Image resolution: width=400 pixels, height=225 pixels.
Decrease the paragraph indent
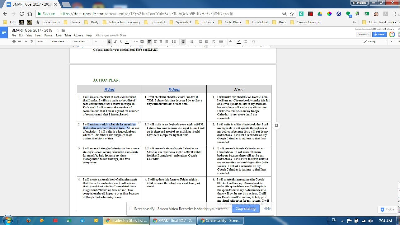pyautogui.click(x=201, y=42)
